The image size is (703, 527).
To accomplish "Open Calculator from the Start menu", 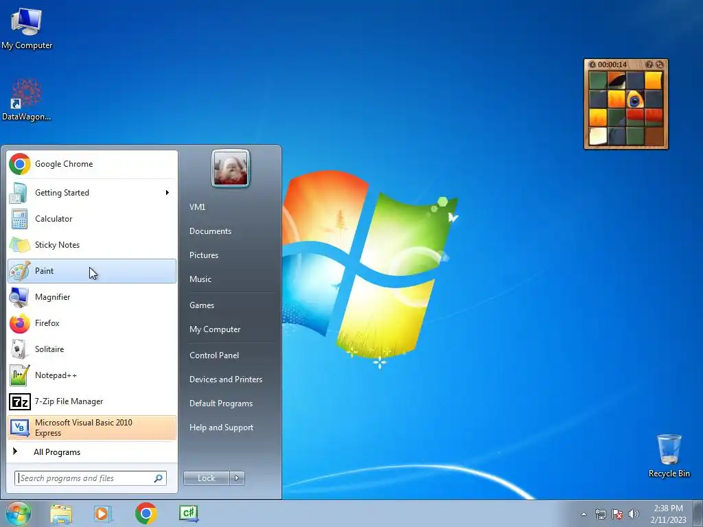I will [92, 219].
